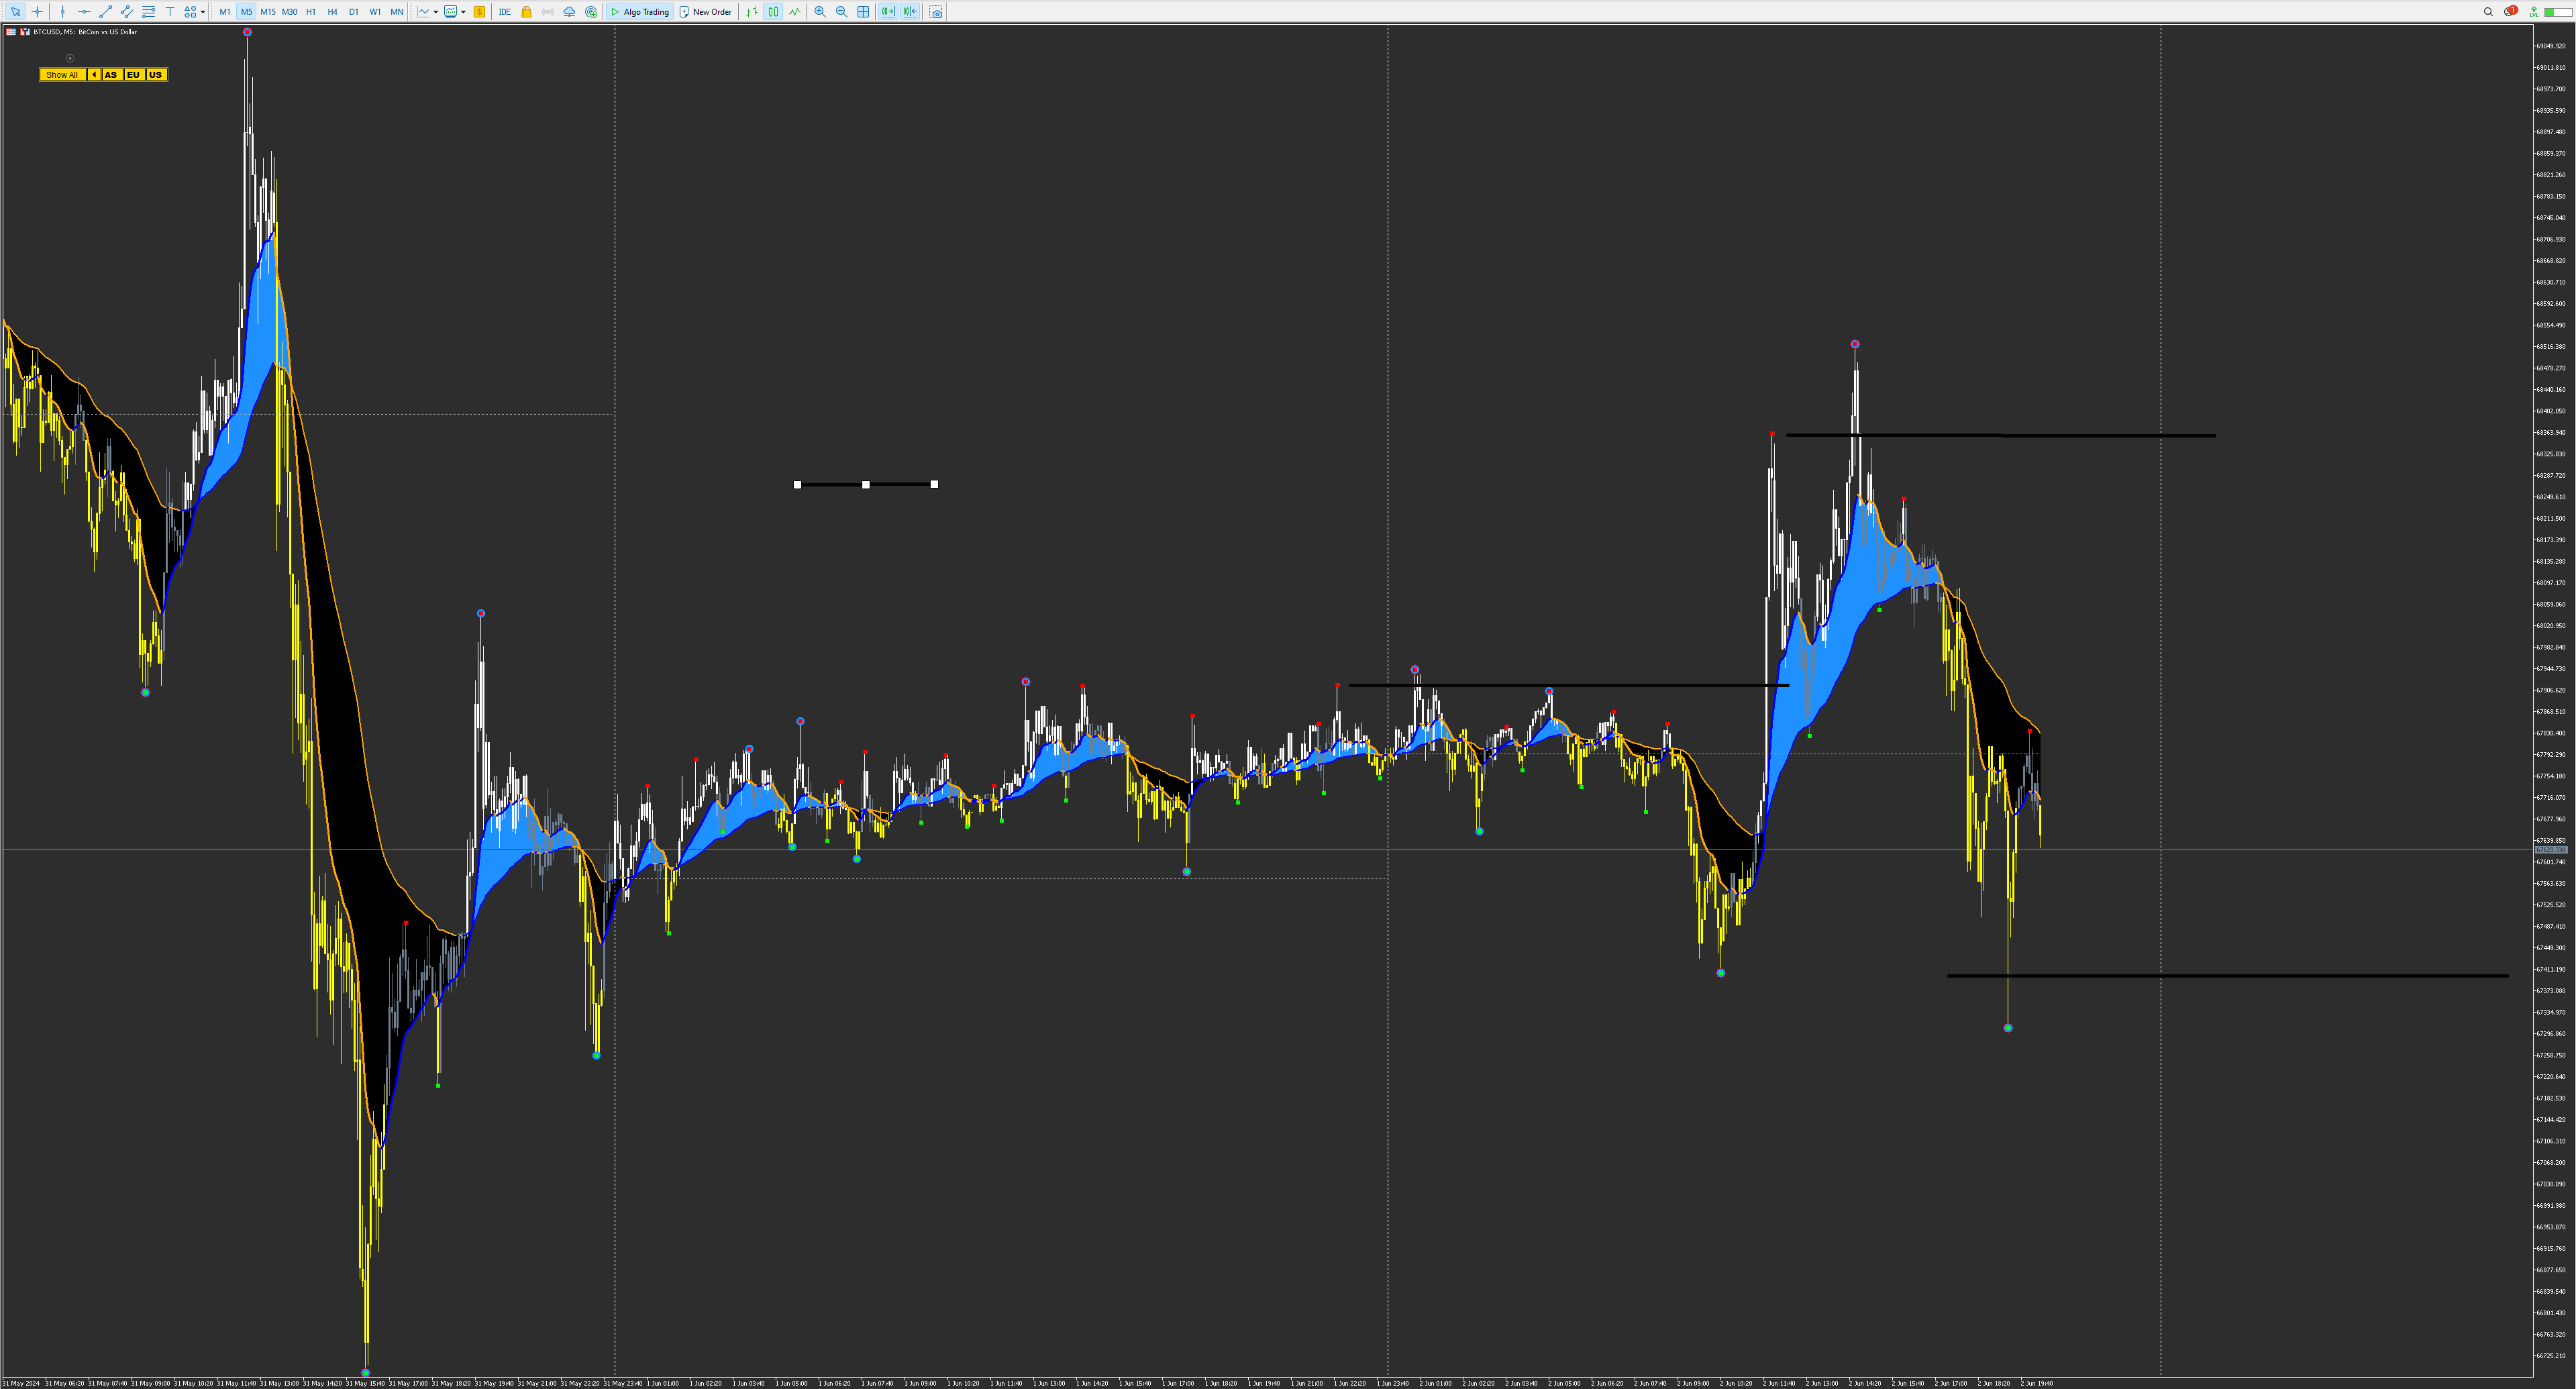Expand the templates dropdown arrow
The width and height of the screenshot is (2576, 1389).
pos(463,12)
